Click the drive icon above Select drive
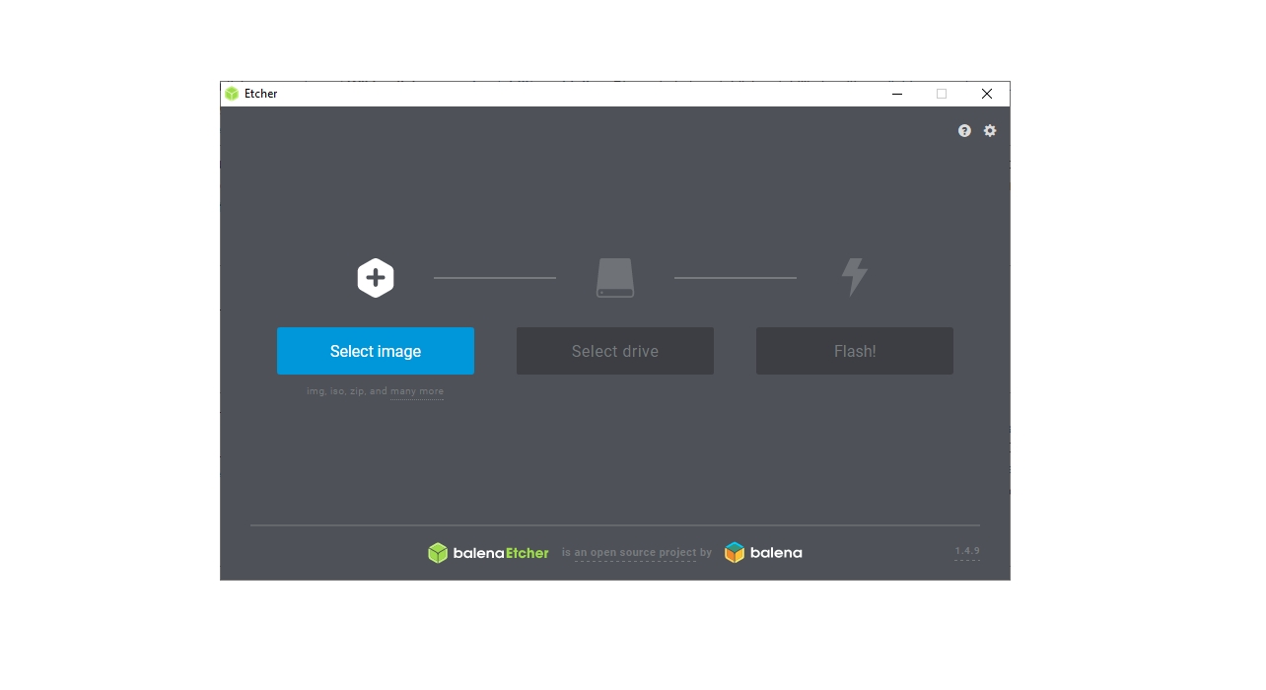Image resolution: width=1266 pixels, height=690 pixels. coord(615,278)
